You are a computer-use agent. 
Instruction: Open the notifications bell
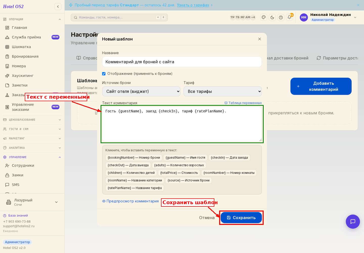[x=289, y=17]
